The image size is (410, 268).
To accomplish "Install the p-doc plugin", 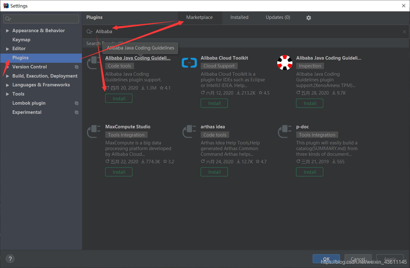I will (310, 172).
